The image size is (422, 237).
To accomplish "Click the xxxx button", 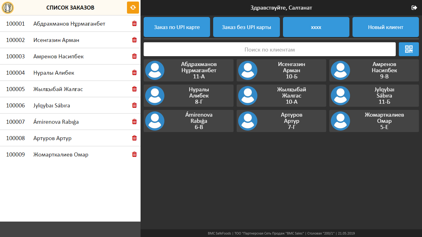I will pos(316,27).
